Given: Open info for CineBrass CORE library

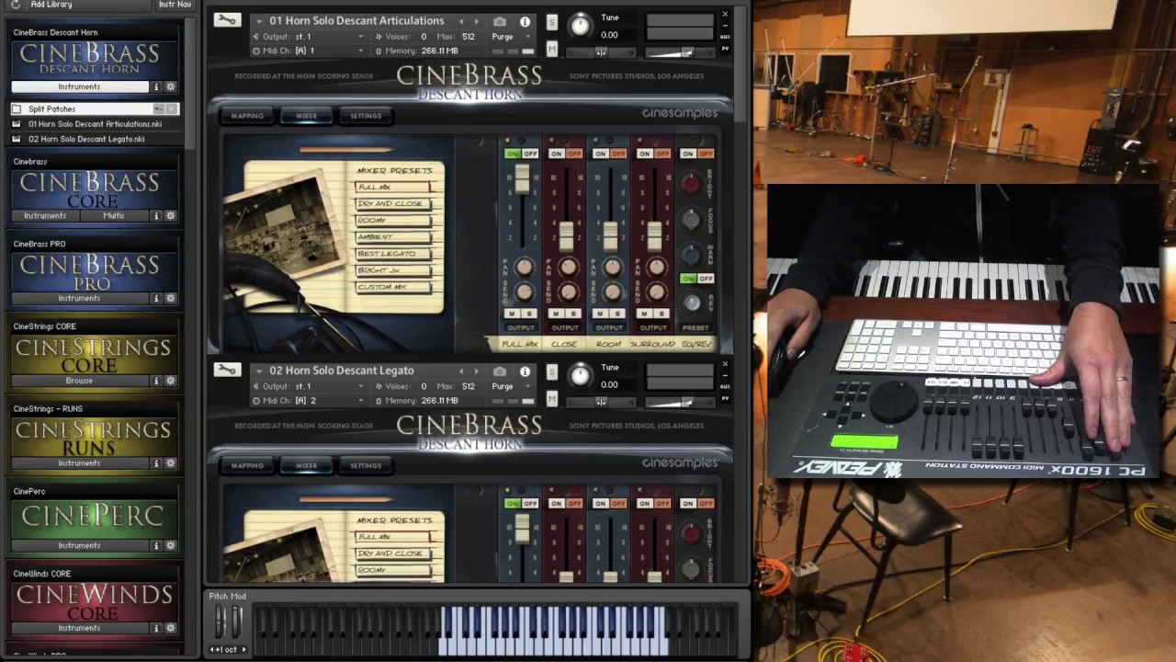Looking at the screenshot, I should 156,215.
